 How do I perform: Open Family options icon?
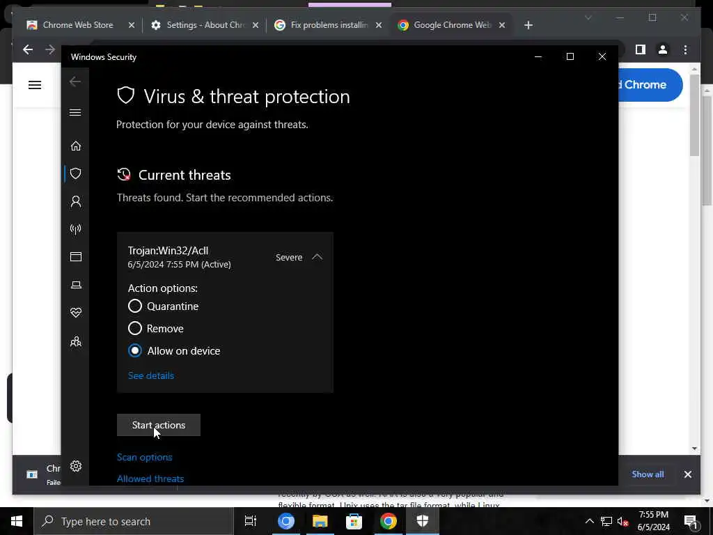(x=75, y=341)
